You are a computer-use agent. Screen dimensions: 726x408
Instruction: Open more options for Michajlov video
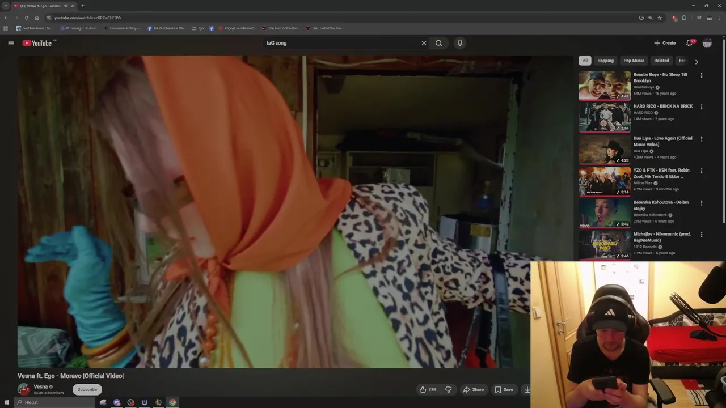coord(702,235)
